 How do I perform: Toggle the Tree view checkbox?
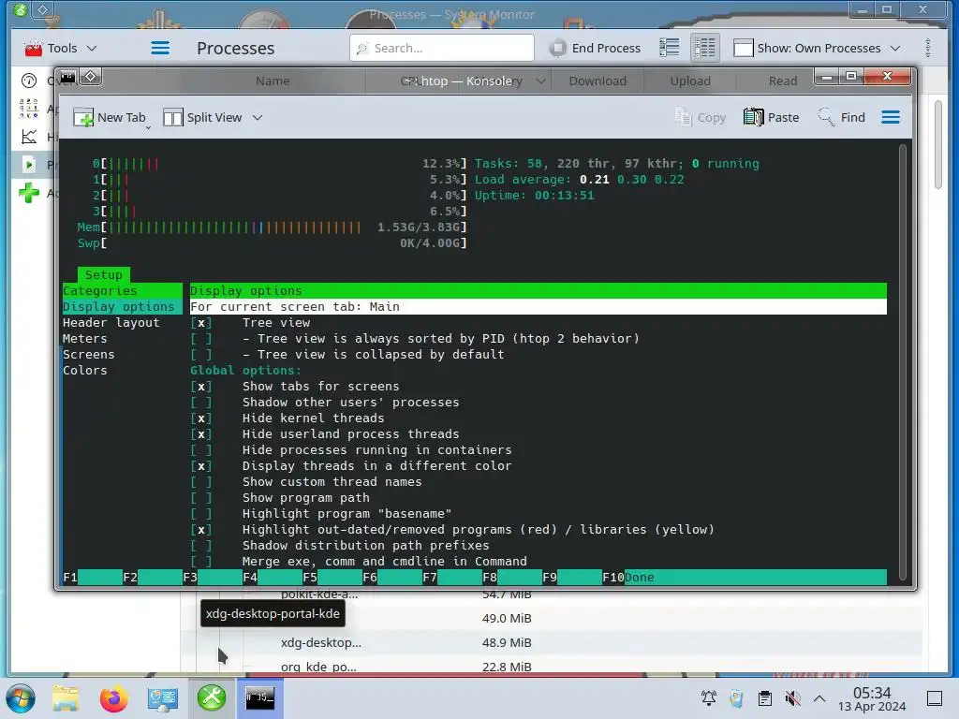(200, 323)
